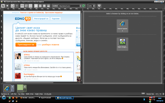
Task: Click the Tag Name: div status text
Action: 5,94
